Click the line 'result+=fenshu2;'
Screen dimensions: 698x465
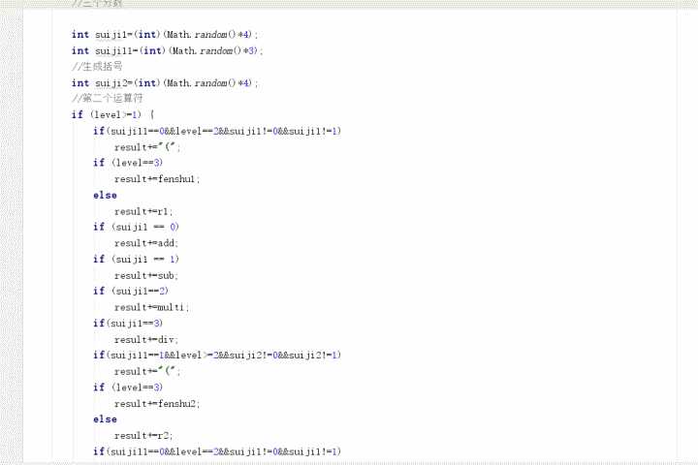[157, 404]
